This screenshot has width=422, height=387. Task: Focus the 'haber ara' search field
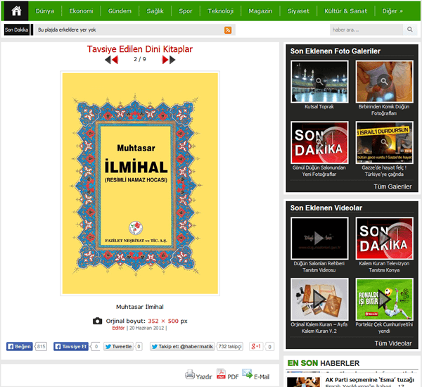click(366, 30)
